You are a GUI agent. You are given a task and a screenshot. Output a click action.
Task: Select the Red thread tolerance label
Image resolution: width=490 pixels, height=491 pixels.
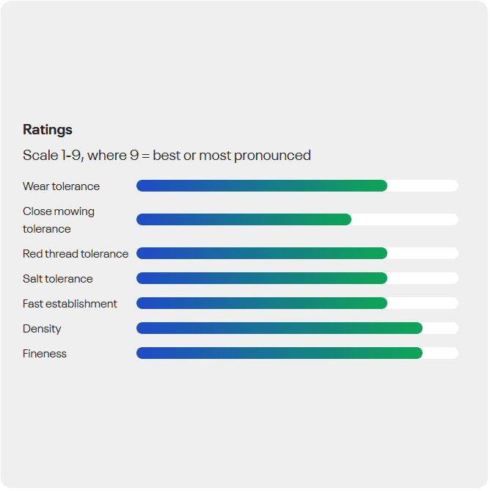click(76, 254)
